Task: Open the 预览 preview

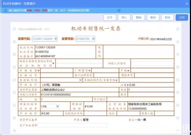Action: pos(167,18)
